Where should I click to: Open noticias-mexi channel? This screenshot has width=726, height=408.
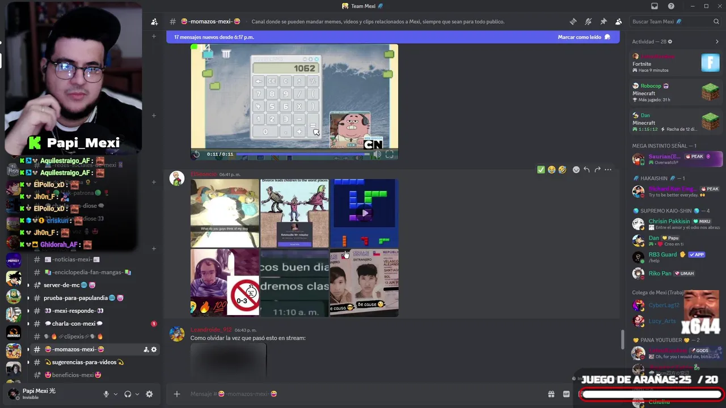[x=92, y=260]
